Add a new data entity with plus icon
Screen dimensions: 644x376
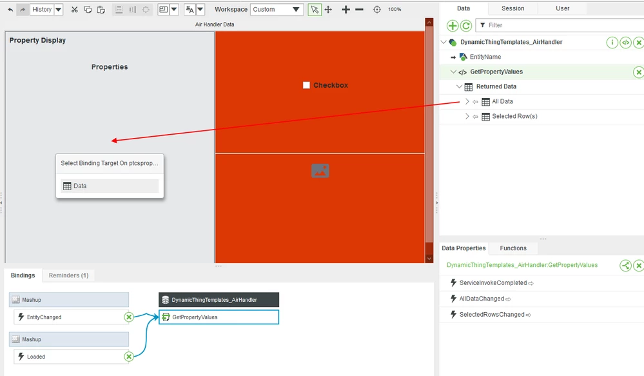pos(453,26)
